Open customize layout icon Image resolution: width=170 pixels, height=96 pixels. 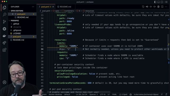tap(166, 2)
